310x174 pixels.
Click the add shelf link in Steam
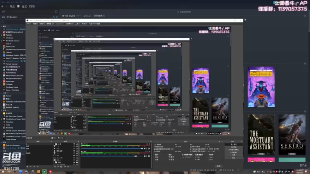click(x=184, y=12)
